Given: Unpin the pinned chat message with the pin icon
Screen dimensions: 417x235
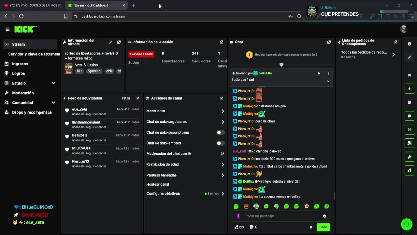Looking at the screenshot, I should pyautogui.click(x=319, y=73).
